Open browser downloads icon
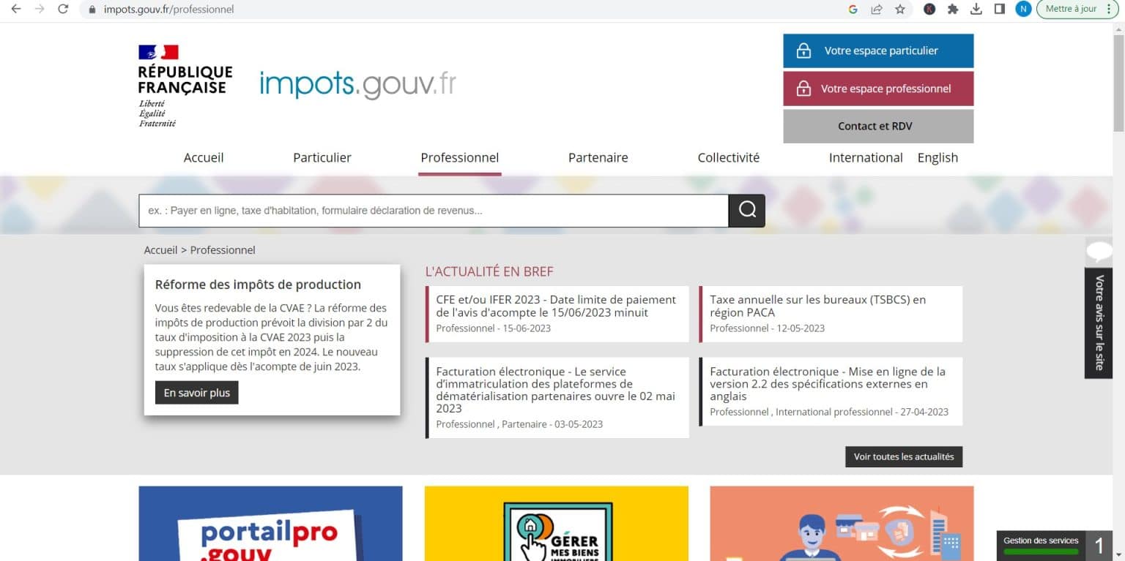Viewport: 1125px width, 561px height. pyautogui.click(x=976, y=10)
